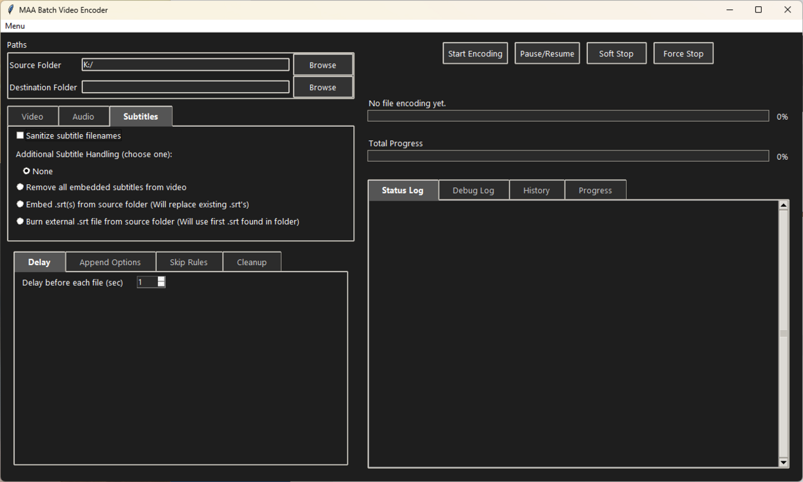Click Pause/Resume button
803x482 pixels.
point(547,53)
